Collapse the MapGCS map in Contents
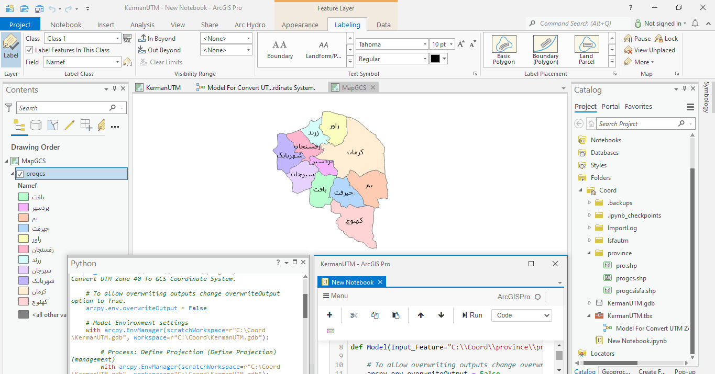The image size is (715, 374). pos(7,161)
